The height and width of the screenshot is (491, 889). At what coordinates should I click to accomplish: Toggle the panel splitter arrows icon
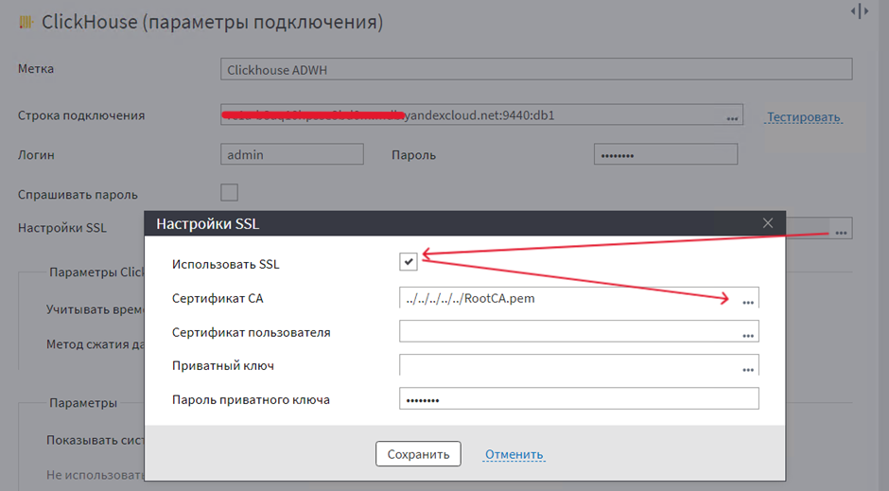pos(860,11)
